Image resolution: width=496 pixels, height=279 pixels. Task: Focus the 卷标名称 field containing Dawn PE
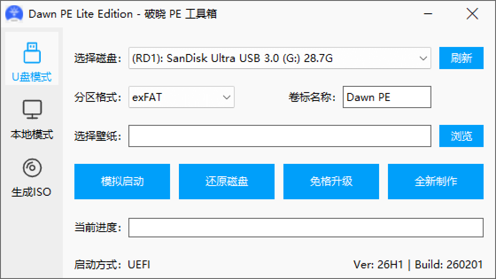coord(387,97)
